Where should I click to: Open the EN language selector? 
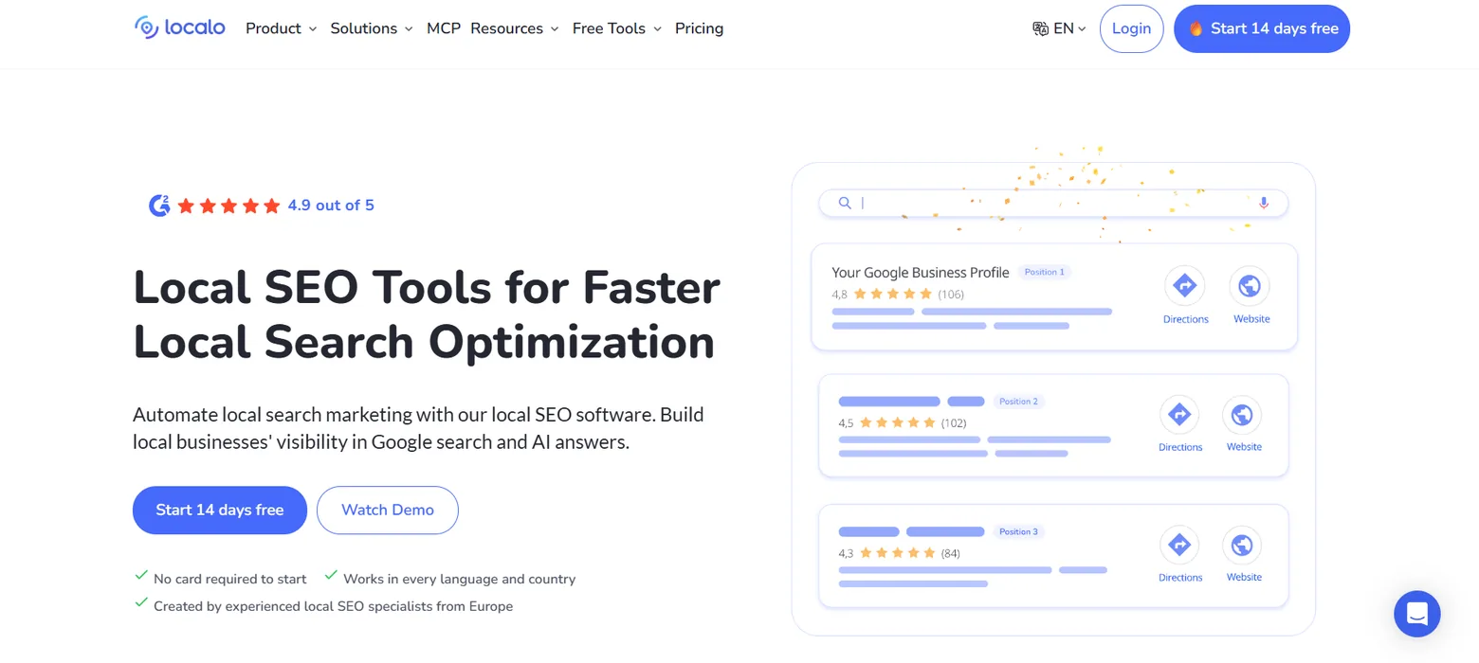[1060, 28]
